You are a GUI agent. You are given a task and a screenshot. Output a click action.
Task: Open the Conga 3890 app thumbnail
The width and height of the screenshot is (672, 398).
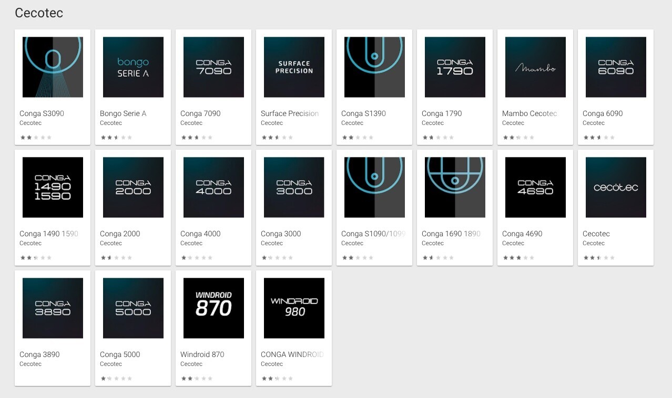click(x=53, y=308)
